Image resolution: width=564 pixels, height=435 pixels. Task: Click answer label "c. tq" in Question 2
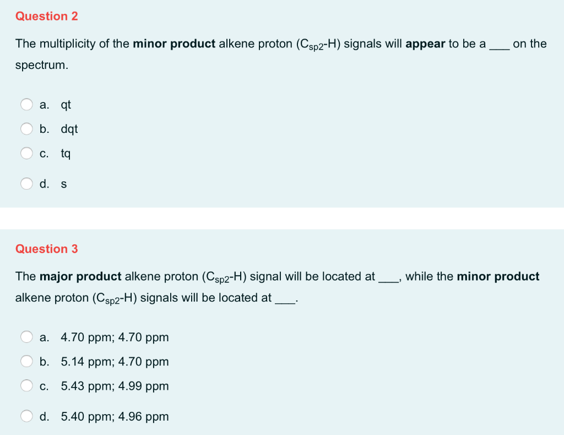[x=55, y=153]
